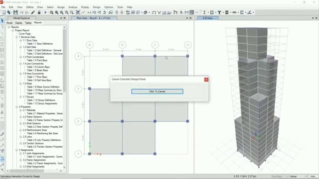319x179 pixels.
Task: Click the Click To Cancel button
Action: 157,91
